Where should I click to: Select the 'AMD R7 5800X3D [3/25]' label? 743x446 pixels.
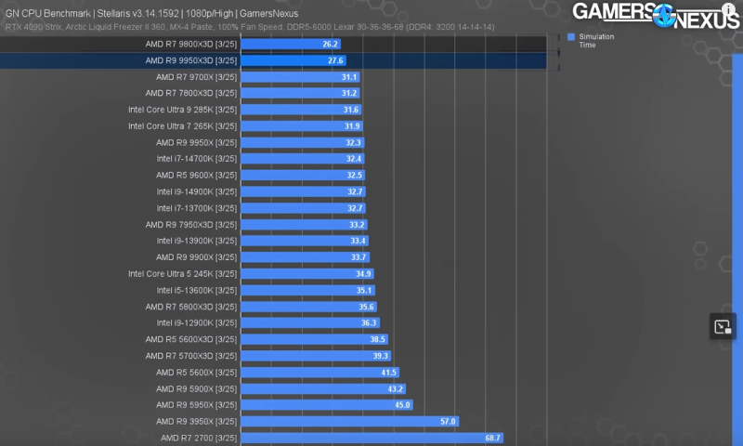pos(191,307)
